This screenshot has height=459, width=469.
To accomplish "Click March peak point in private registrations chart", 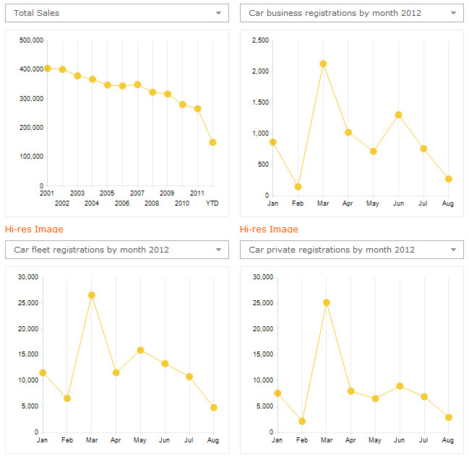I will click(327, 302).
